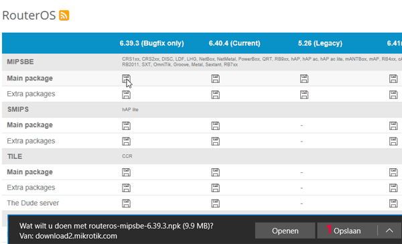Click Opslaan to save the file
Screen dimensions: 402x244
[347, 231]
